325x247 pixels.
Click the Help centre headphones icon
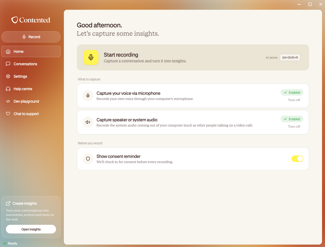click(8, 89)
